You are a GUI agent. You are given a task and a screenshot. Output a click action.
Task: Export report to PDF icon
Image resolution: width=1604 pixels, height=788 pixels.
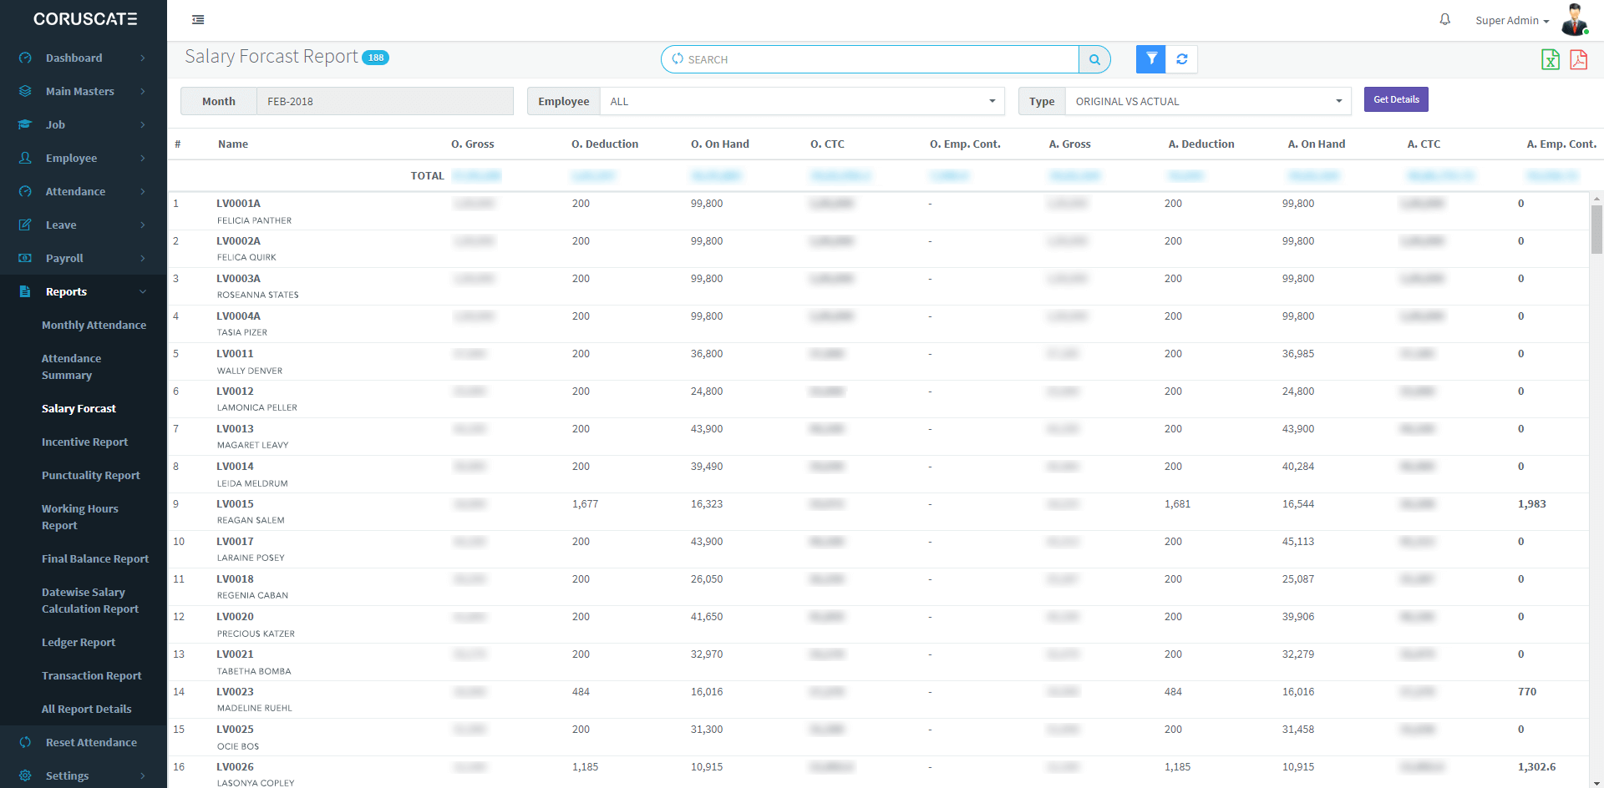[1578, 59]
